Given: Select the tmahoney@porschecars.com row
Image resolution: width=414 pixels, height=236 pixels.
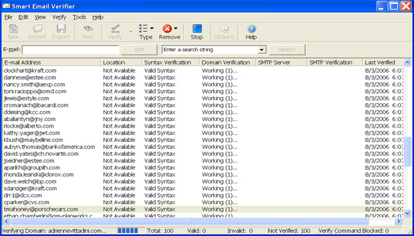Looking at the screenshot, I should pyautogui.click(x=41, y=209).
